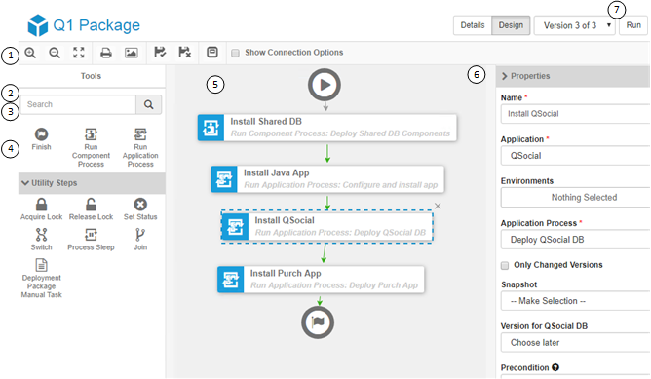The image size is (651, 379).
Task: Click the save process icon with checkmark
Action: [x=160, y=53]
